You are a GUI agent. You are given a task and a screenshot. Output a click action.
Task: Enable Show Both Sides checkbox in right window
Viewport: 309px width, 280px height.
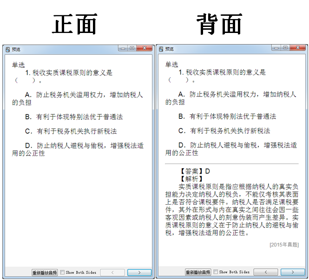[x=216, y=272]
